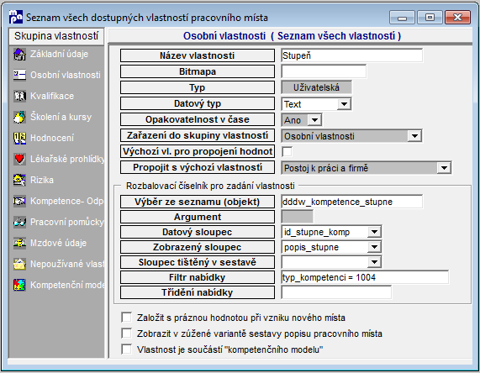Viewport: 480px width, 373px height.
Task: Select the Kvalifikace icon
Action: click(x=19, y=96)
